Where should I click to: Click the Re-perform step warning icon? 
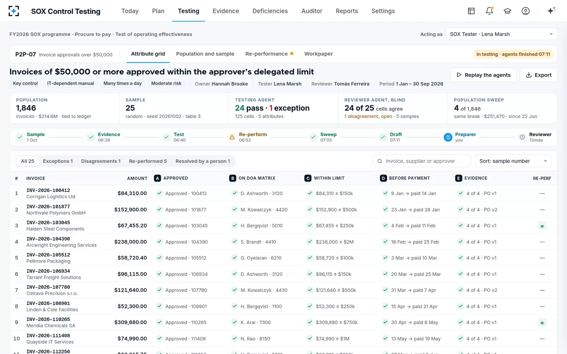[x=232, y=137]
